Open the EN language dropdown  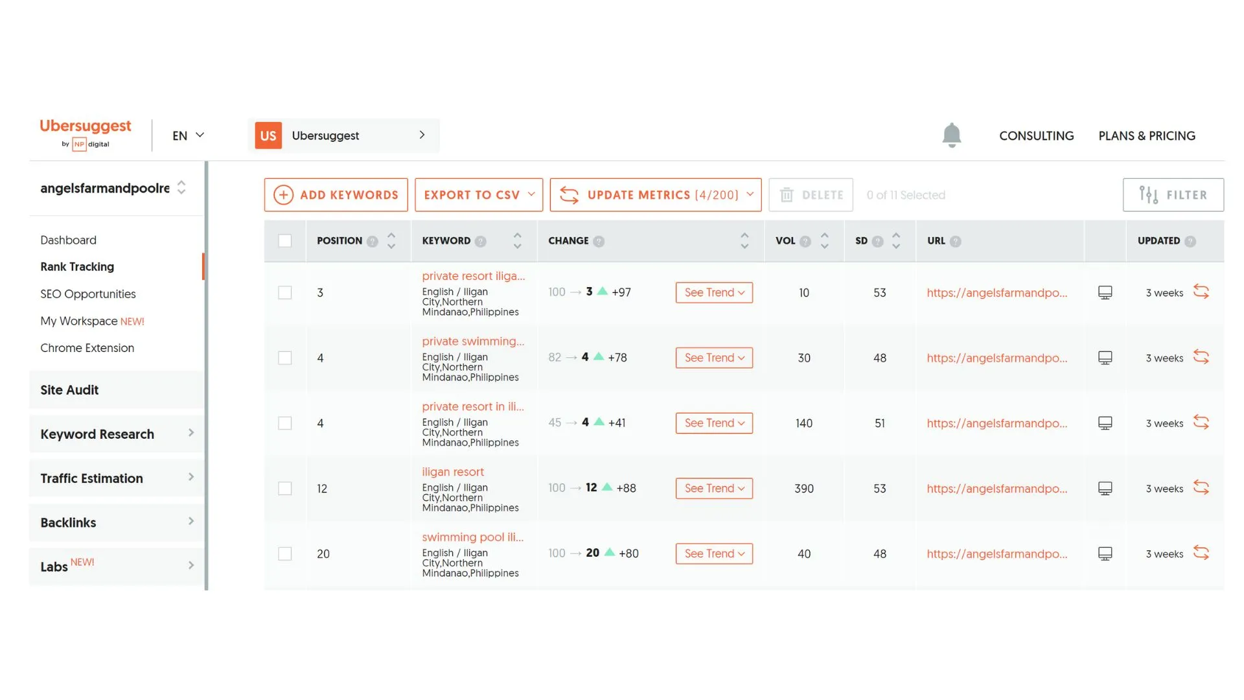point(188,135)
